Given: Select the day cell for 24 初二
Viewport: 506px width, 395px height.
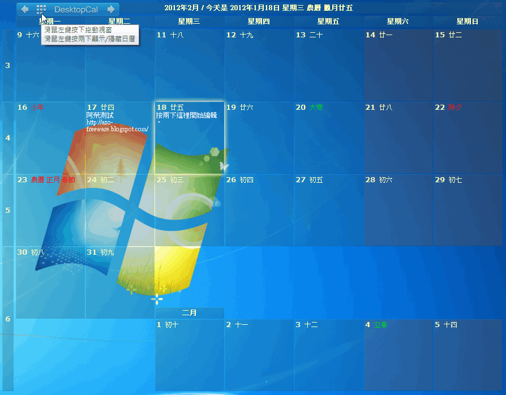Looking at the screenshot, I should [x=120, y=211].
